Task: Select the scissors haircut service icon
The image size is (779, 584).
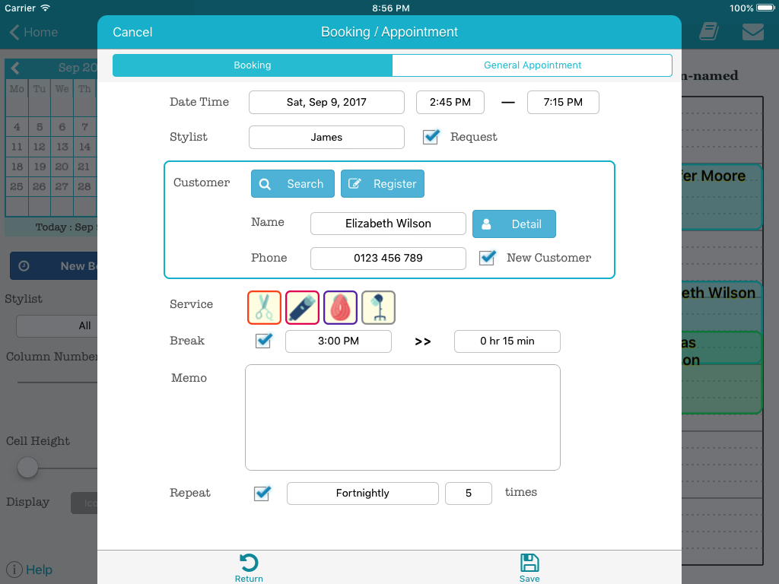Action: [264, 308]
